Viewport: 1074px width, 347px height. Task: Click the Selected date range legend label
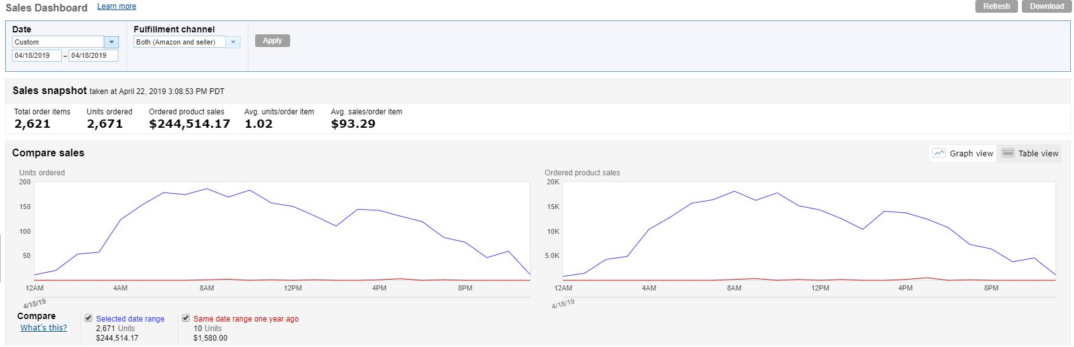tap(130, 319)
